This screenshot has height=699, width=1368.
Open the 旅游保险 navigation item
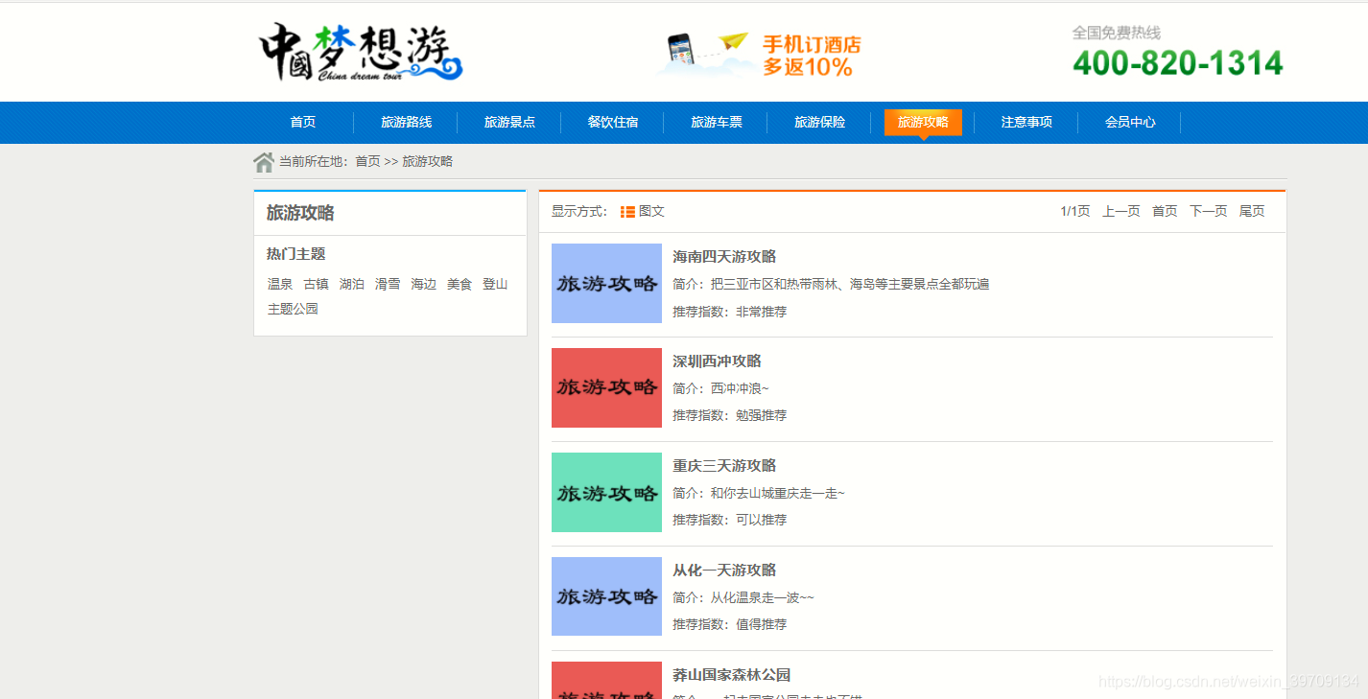click(820, 123)
